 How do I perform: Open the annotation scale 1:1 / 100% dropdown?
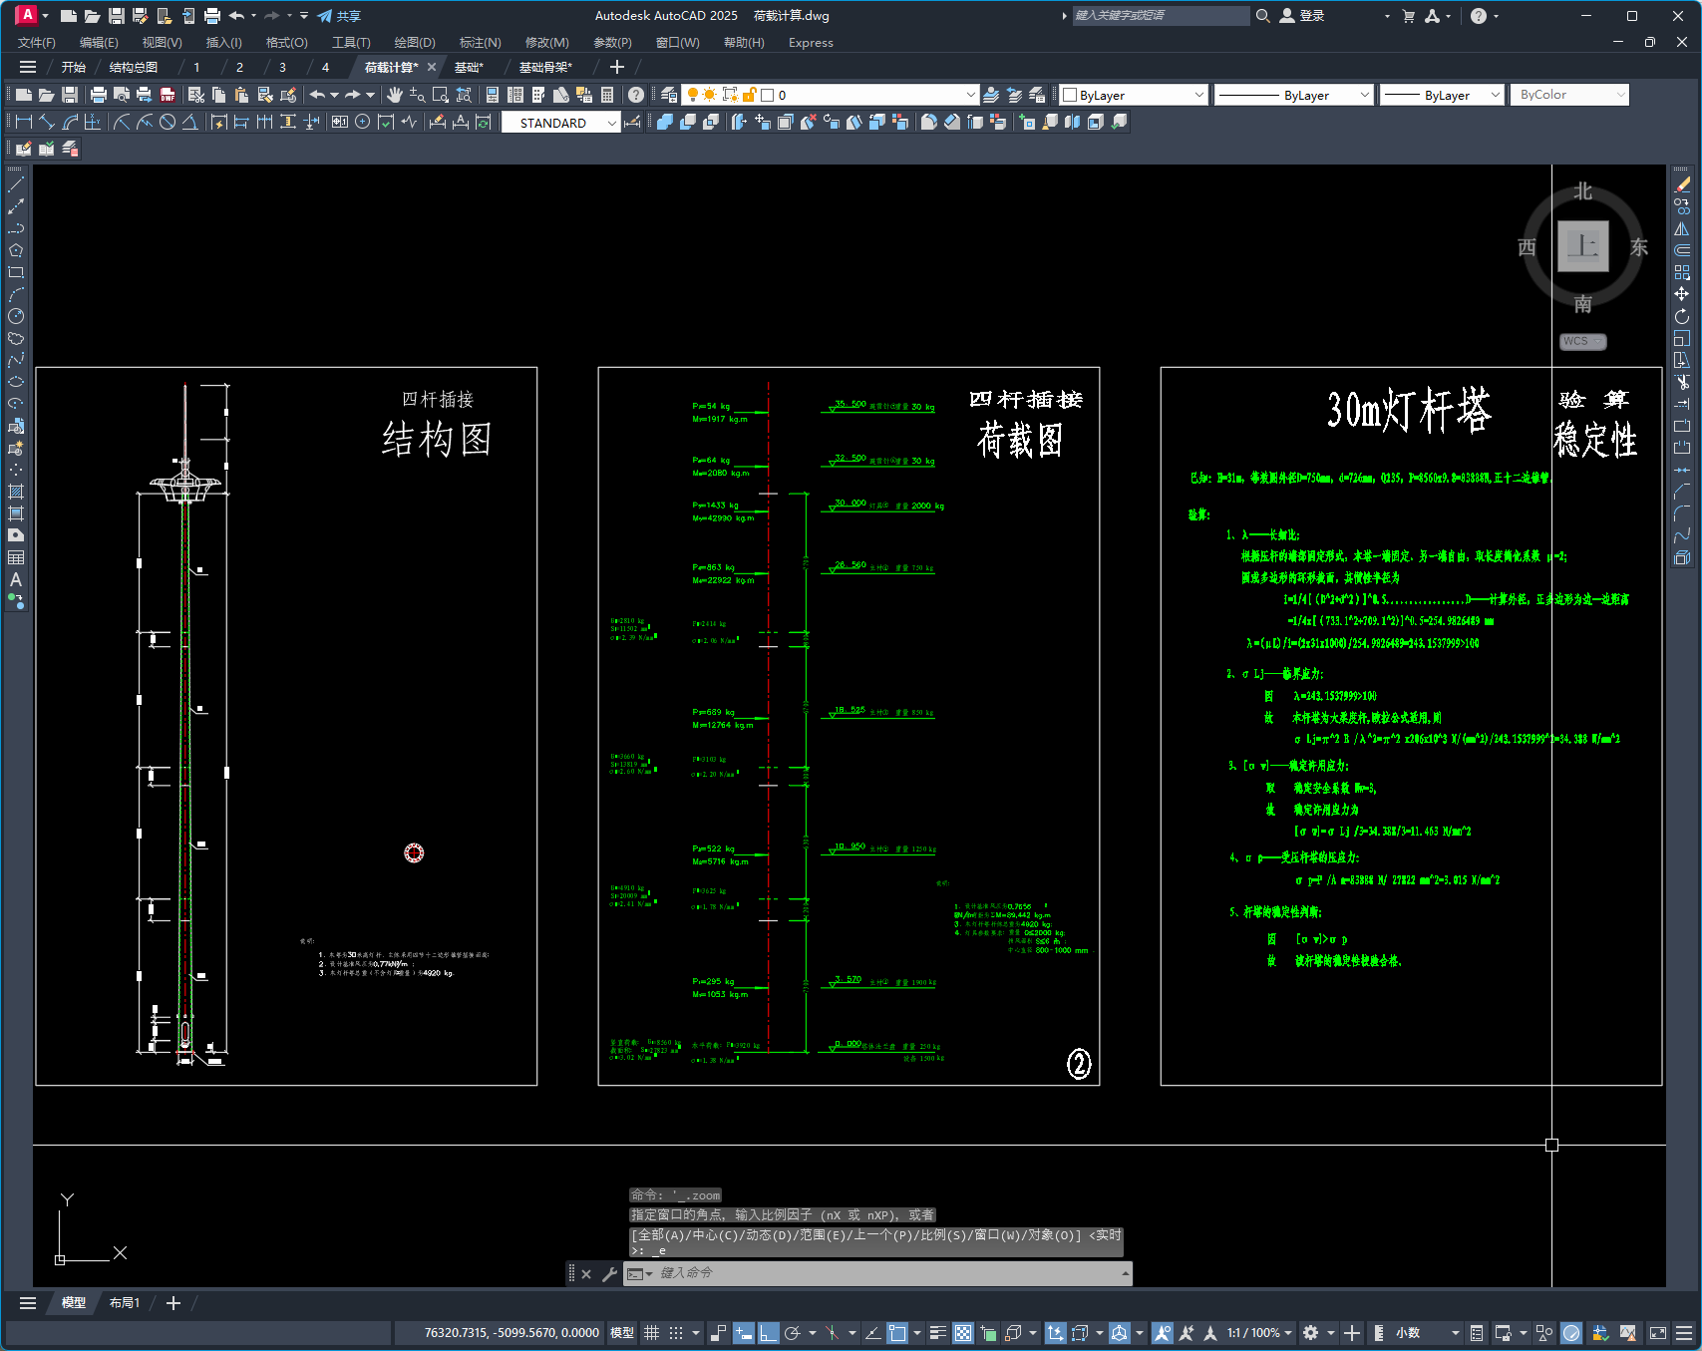(1259, 1333)
